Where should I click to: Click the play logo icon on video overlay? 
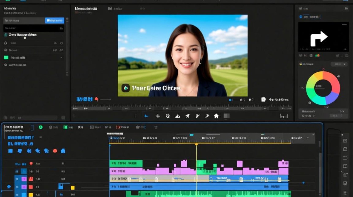coord(126,88)
